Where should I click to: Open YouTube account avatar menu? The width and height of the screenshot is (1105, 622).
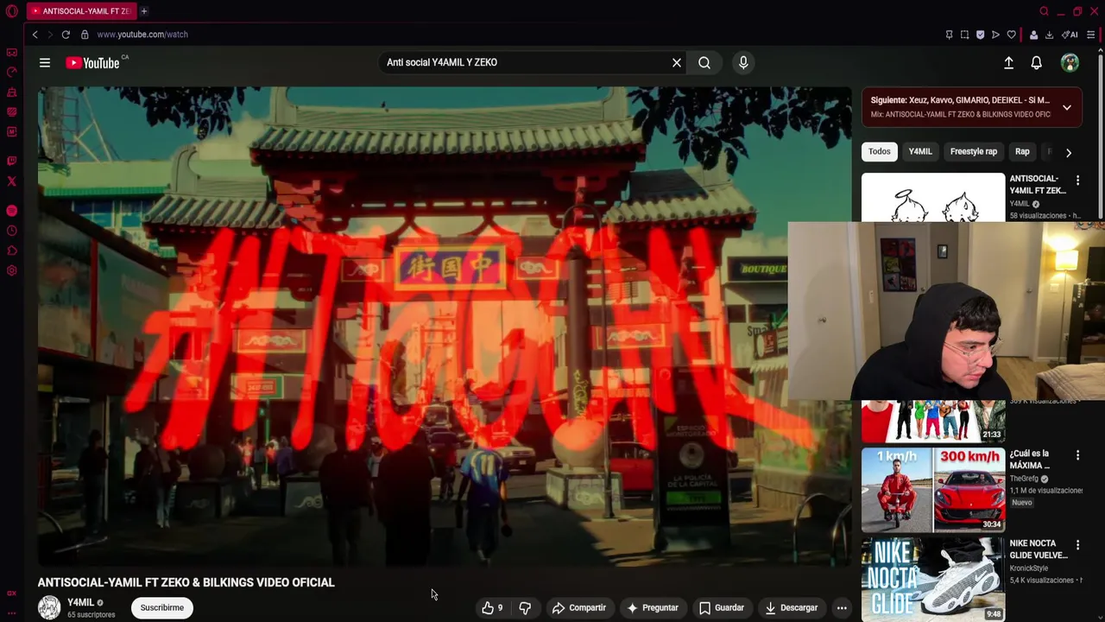point(1070,62)
